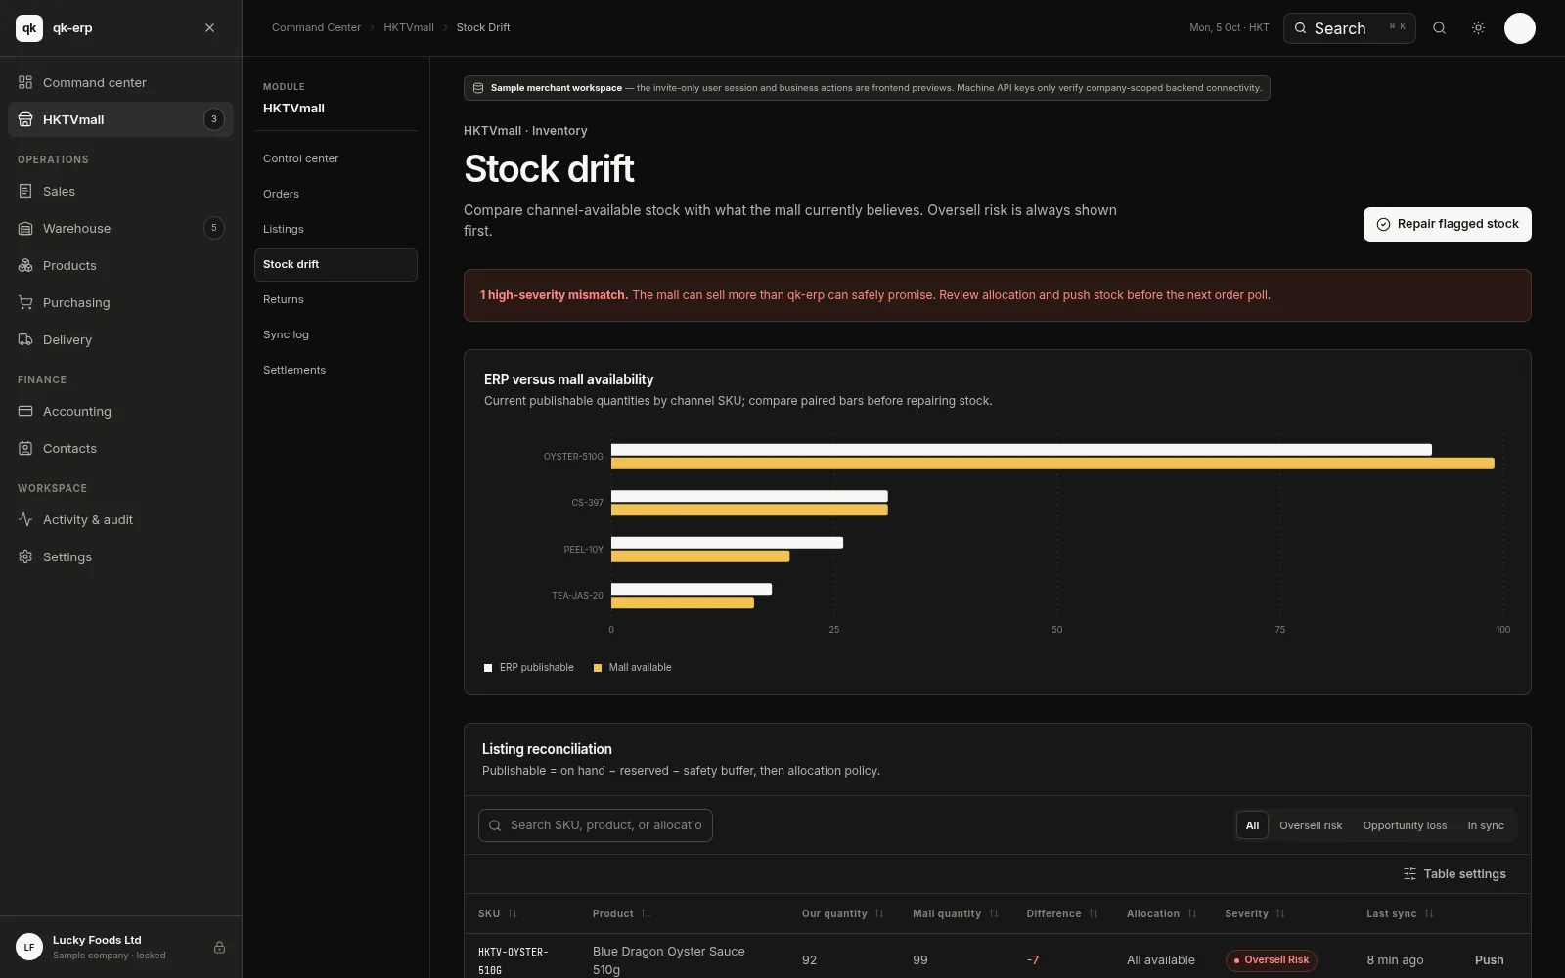Open Orders in module menu

335,194
